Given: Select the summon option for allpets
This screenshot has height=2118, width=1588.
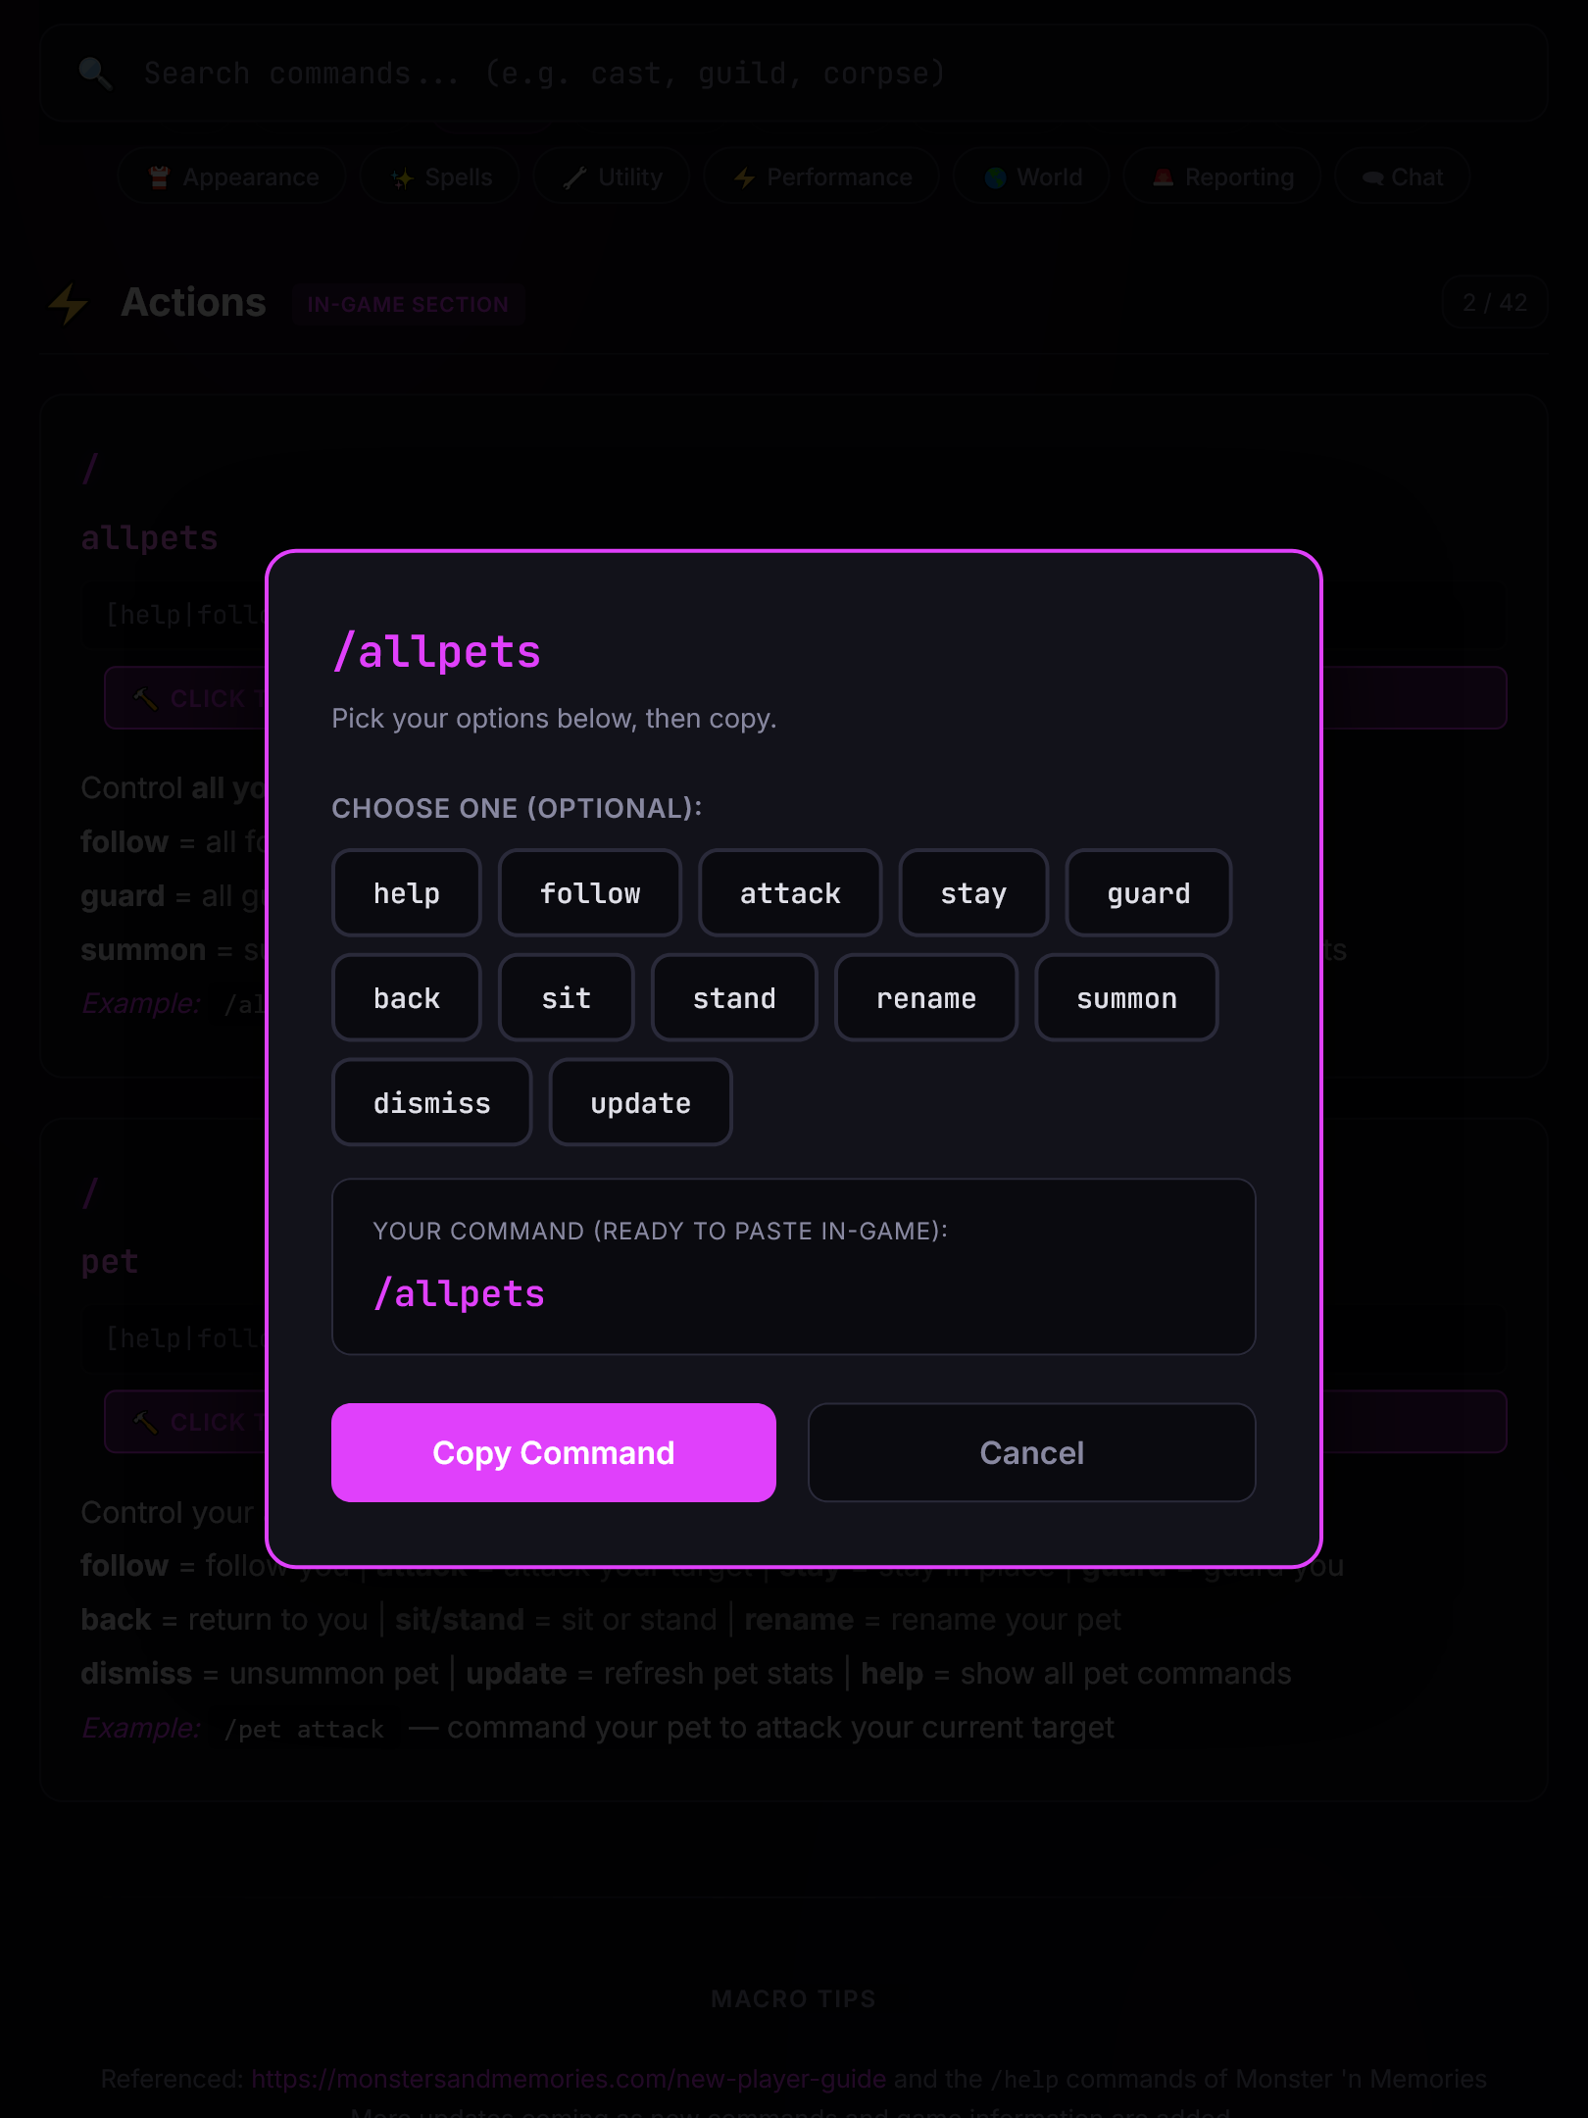Looking at the screenshot, I should (1126, 997).
